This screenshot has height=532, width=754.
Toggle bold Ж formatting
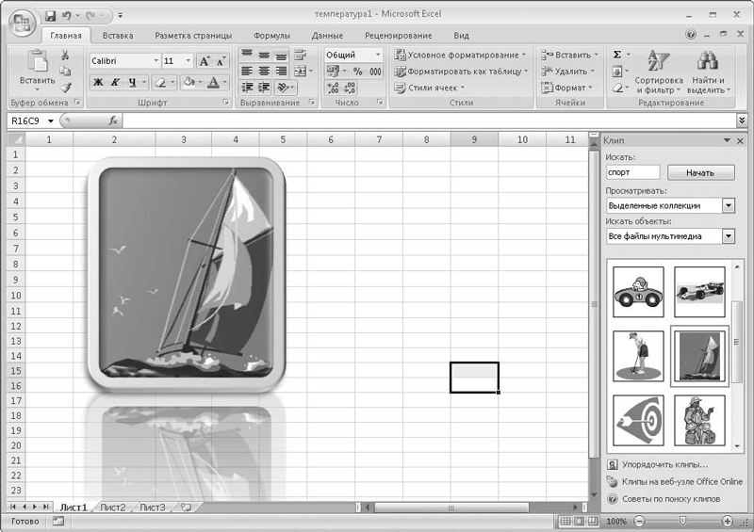tap(98, 83)
